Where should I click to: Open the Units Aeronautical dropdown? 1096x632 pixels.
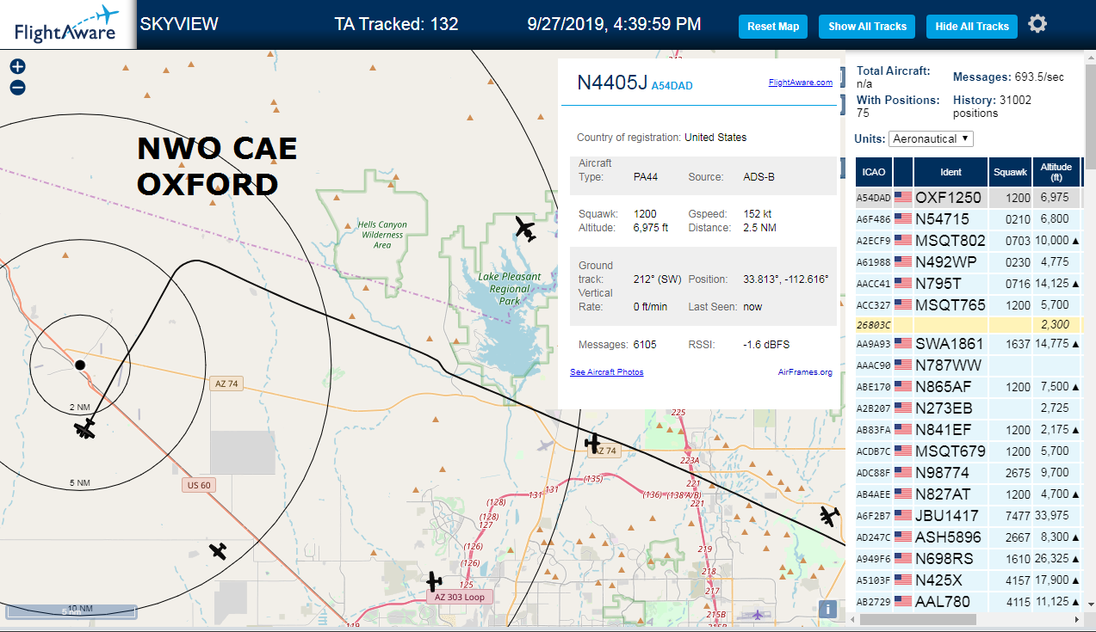[932, 138]
